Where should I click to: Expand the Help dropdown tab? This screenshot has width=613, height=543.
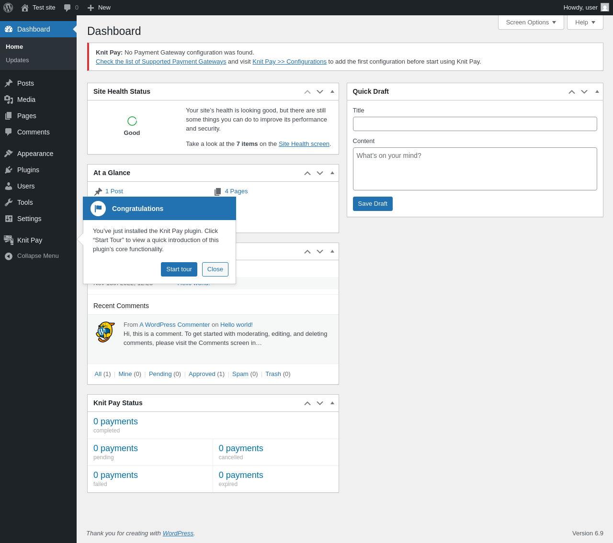click(585, 22)
